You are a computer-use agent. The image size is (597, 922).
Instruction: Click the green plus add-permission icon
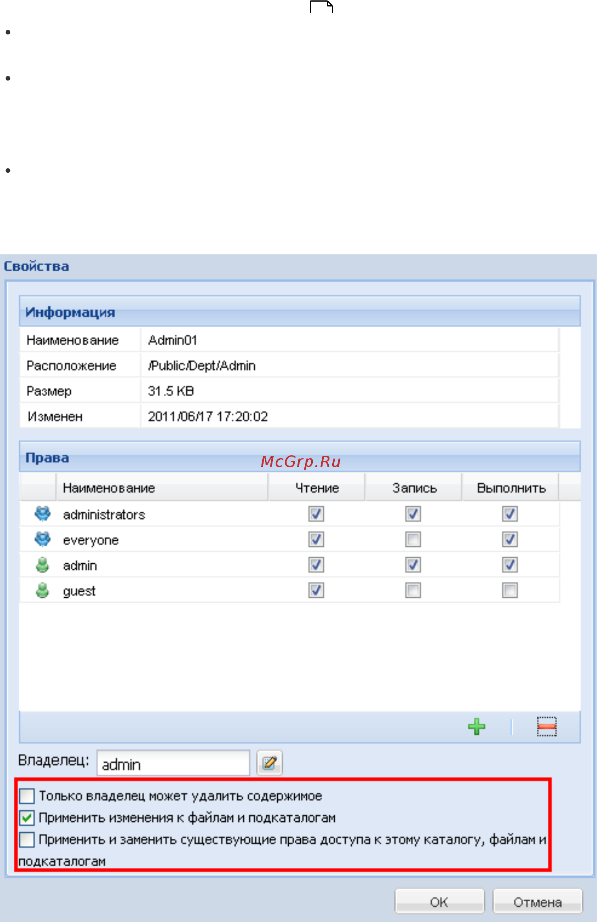click(477, 727)
